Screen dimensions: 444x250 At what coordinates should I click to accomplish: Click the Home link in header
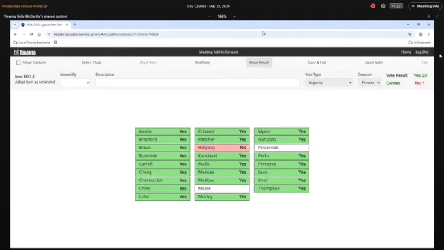click(406, 52)
